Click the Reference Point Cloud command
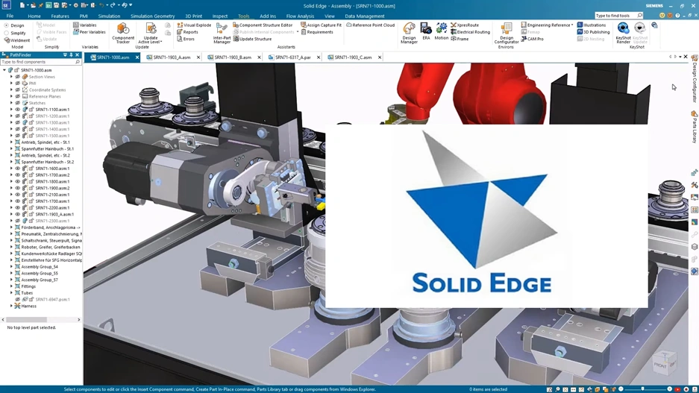 370,25
